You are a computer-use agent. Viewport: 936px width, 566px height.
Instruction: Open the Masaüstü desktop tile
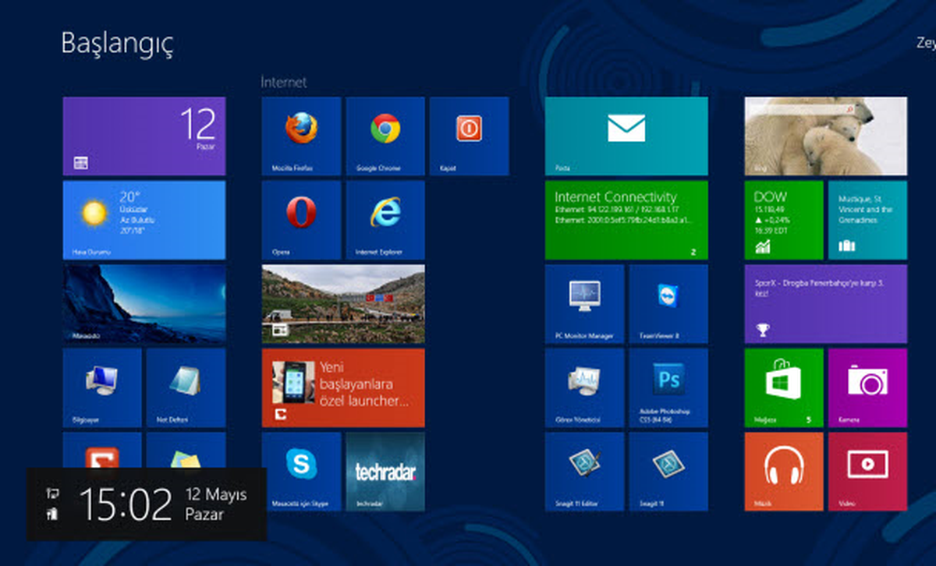click(144, 304)
